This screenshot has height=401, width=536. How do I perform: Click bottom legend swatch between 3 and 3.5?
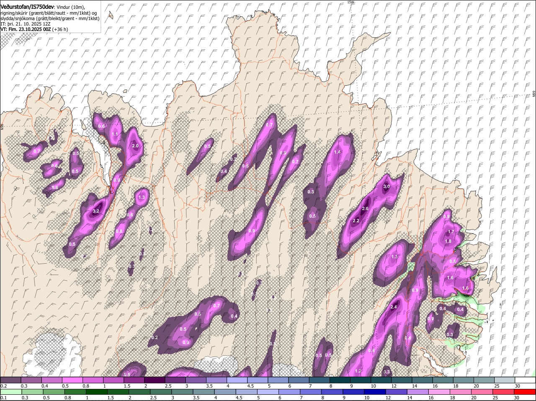click(x=183, y=392)
